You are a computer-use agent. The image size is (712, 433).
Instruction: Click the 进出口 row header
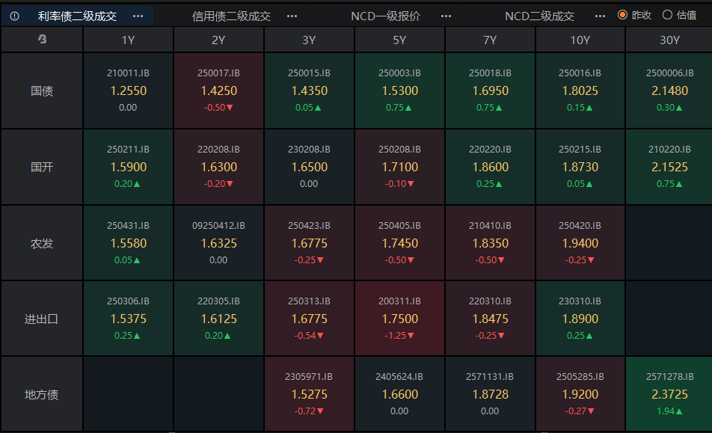click(x=42, y=319)
